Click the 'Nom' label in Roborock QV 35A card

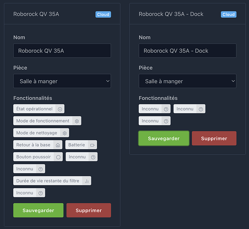(x=19, y=38)
